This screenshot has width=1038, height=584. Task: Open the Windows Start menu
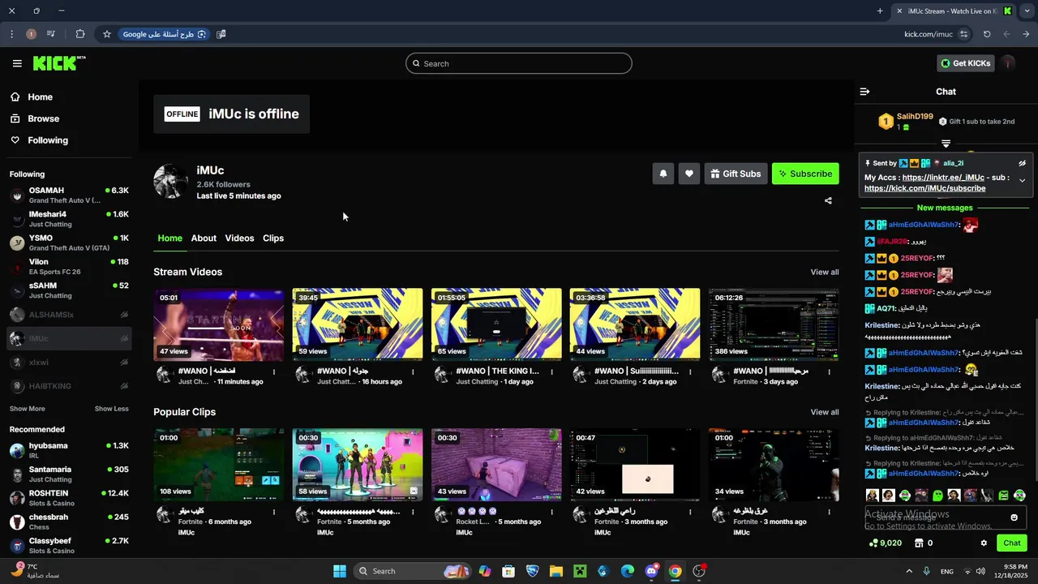point(340,571)
